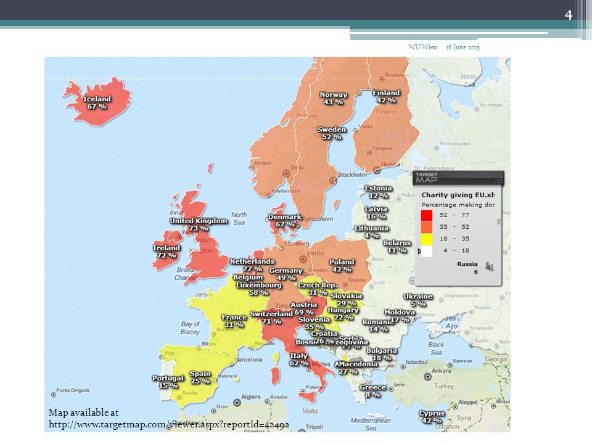The height and width of the screenshot is (444, 592).
Task: Click the Moldova 17 % label
Action: coord(400,316)
